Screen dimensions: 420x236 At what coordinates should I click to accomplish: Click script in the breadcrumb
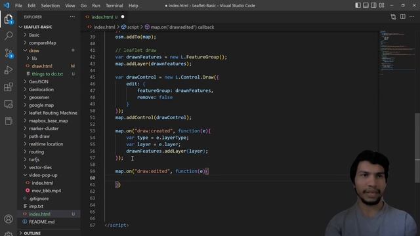133,27
